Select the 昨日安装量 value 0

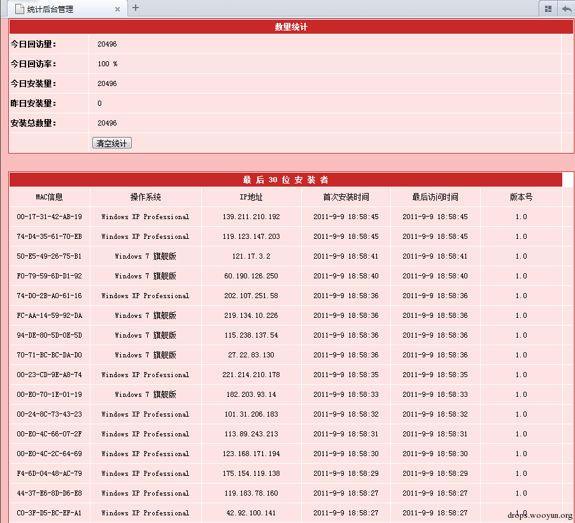point(100,103)
